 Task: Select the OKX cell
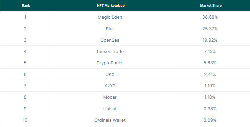(110, 74)
